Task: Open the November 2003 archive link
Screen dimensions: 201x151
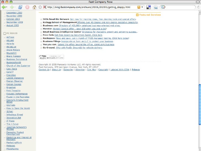Action: pyautogui.click(x=14, y=16)
